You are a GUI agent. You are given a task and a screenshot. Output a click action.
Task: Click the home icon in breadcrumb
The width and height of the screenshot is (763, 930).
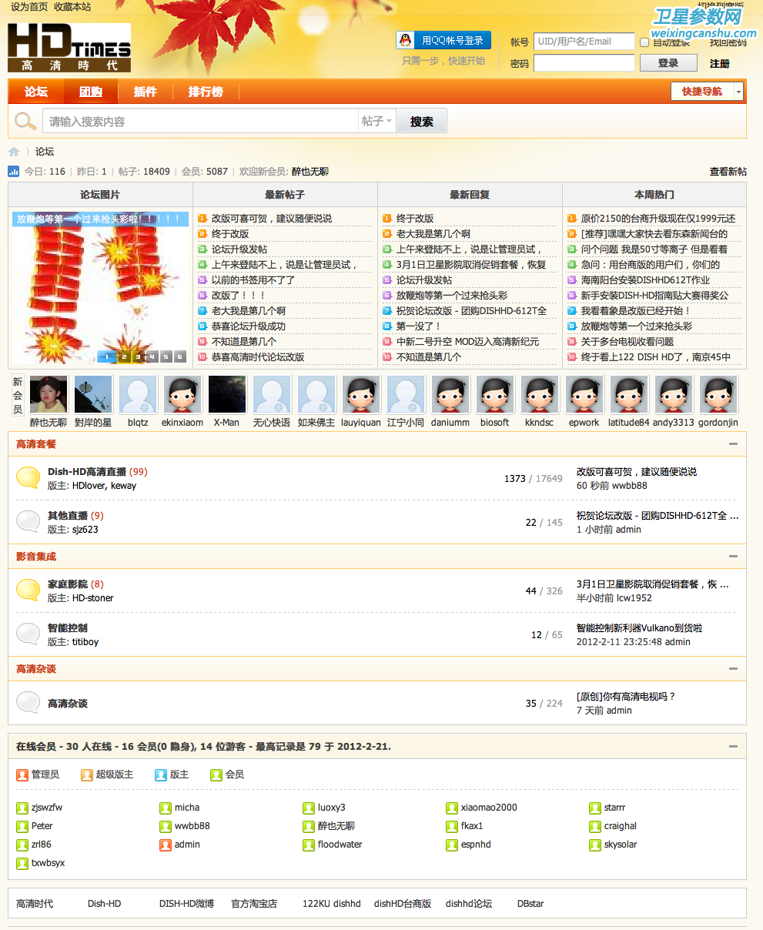[14, 152]
